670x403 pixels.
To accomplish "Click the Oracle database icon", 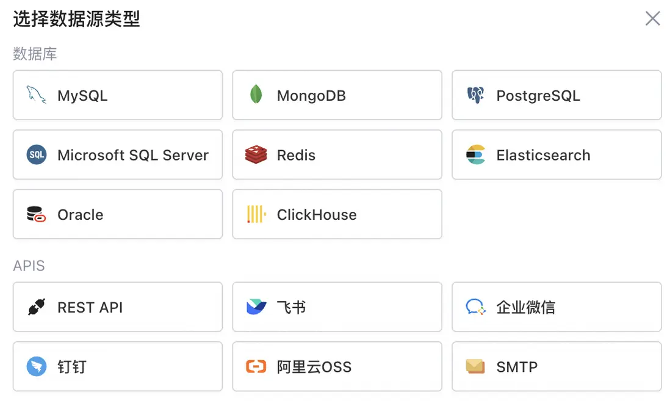I will click(x=37, y=214).
